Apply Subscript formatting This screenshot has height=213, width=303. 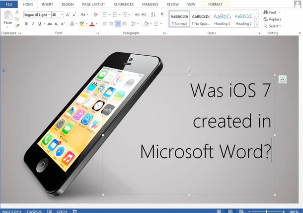(56, 24)
